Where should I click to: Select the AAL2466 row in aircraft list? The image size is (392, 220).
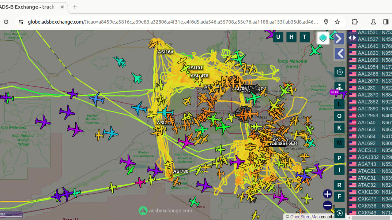(x=370, y=74)
